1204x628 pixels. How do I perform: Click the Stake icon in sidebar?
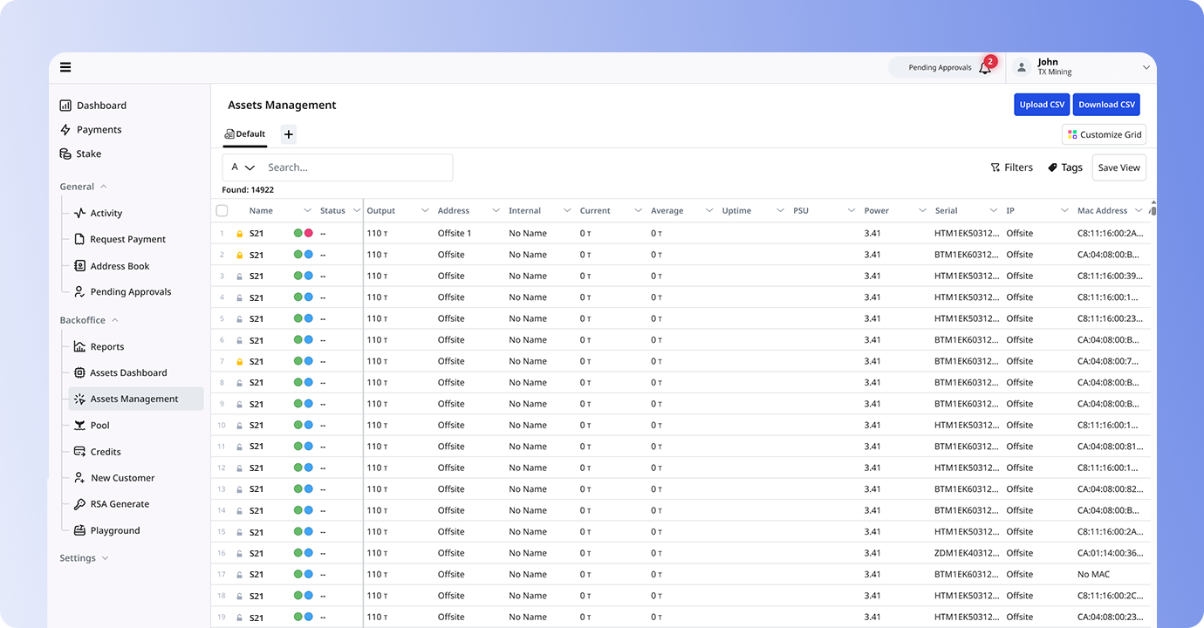point(65,154)
